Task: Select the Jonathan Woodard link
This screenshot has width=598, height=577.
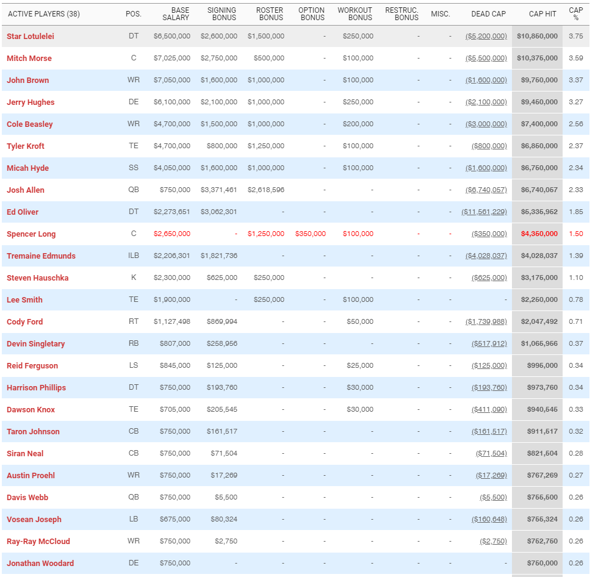Action: coord(40,564)
